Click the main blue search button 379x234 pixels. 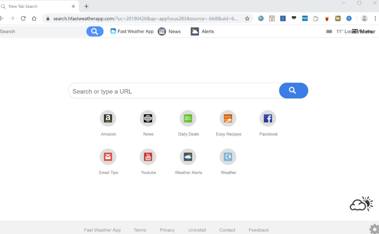293,91
